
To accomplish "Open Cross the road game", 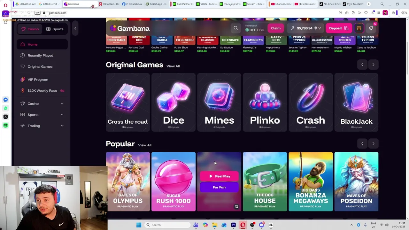I will pyautogui.click(x=128, y=102).
